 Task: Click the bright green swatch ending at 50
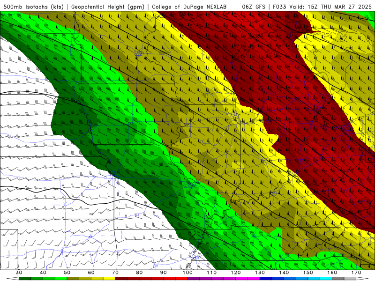pos(61,279)
